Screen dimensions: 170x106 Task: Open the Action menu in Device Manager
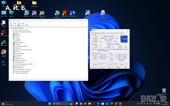pos(15,23)
